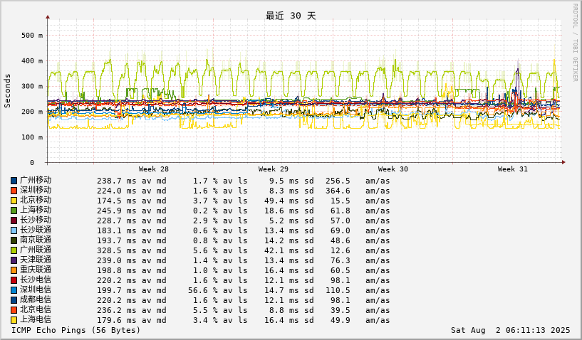
Task: Click the 天津联通 purple color swatch
Action: [x=14, y=261]
